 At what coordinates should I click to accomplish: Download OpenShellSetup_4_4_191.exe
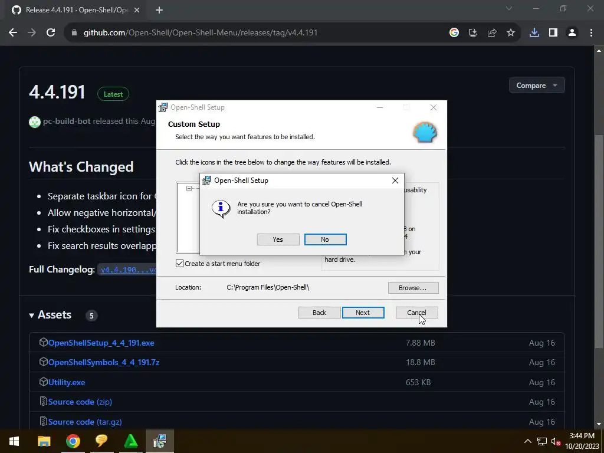101,343
